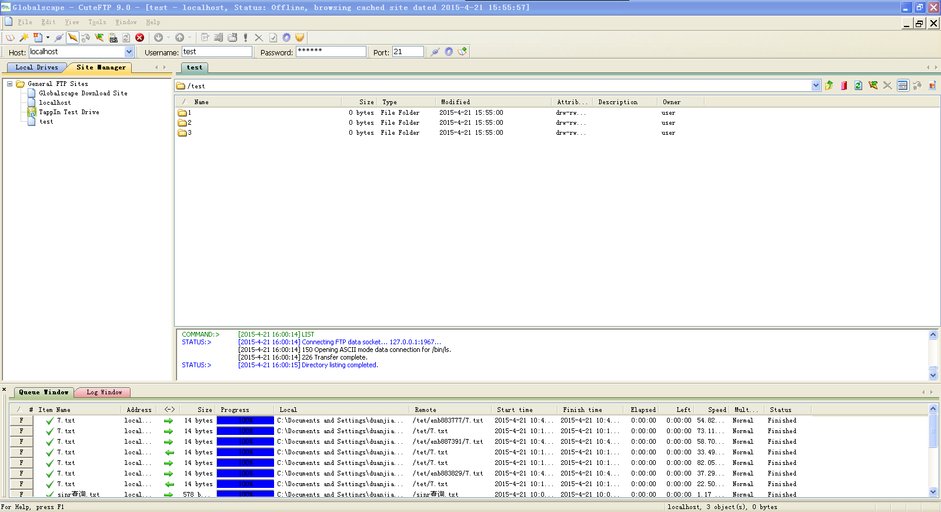This screenshot has width=941, height=512.
Task: Select TappIn Test Drive site entry
Action: pyautogui.click(x=69, y=112)
